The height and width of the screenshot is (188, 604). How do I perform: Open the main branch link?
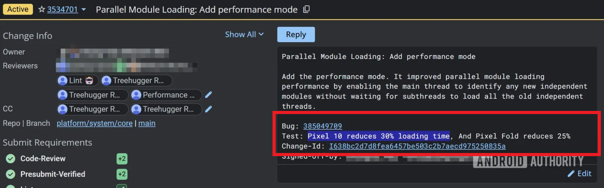click(147, 123)
